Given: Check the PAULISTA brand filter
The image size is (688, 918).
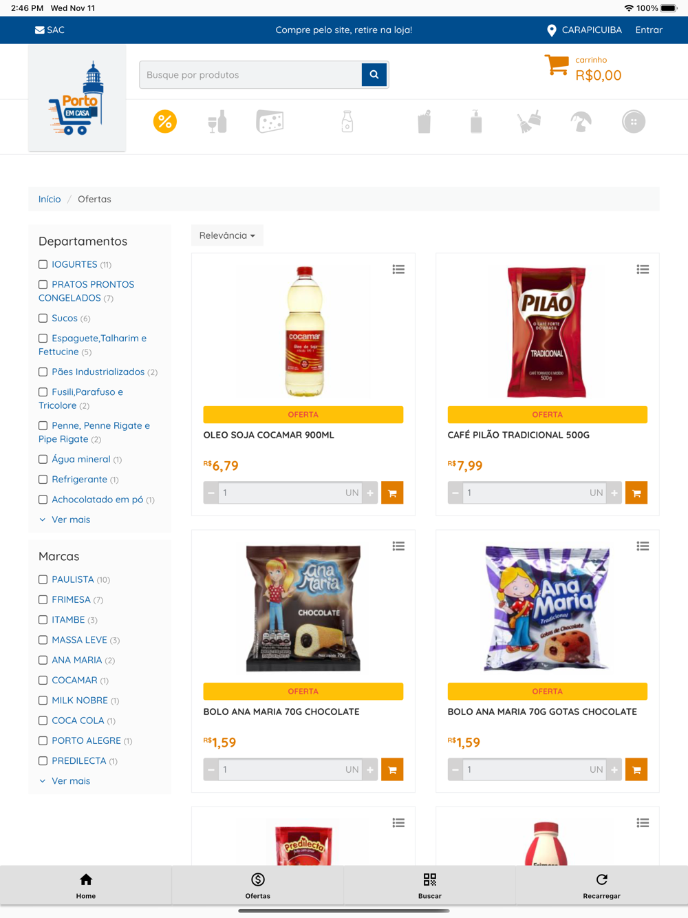Looking at the screenshot, I should [43, 579].
